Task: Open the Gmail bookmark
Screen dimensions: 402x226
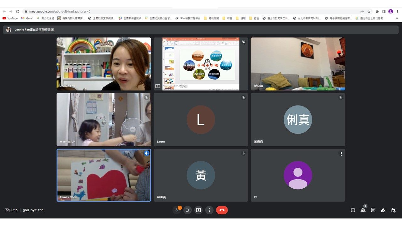Action: point(27,19)
